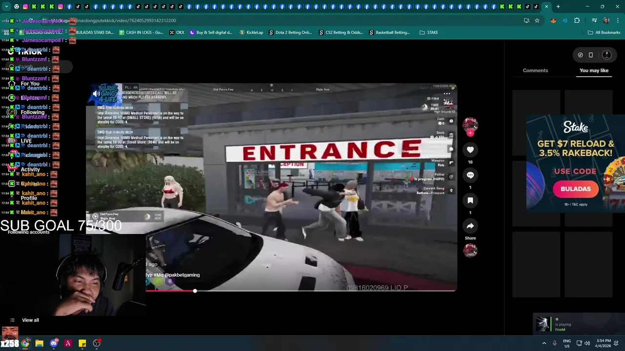Show hidden system tray icons
Image resolution: width=625 pixels, height=351 pixels.
pos(544,343)
